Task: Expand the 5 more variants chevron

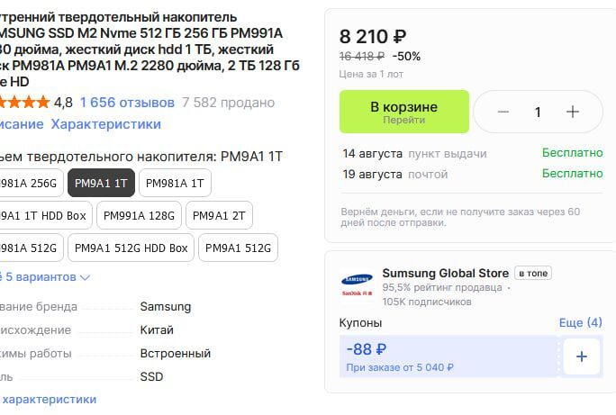Action: coord(85,277)
